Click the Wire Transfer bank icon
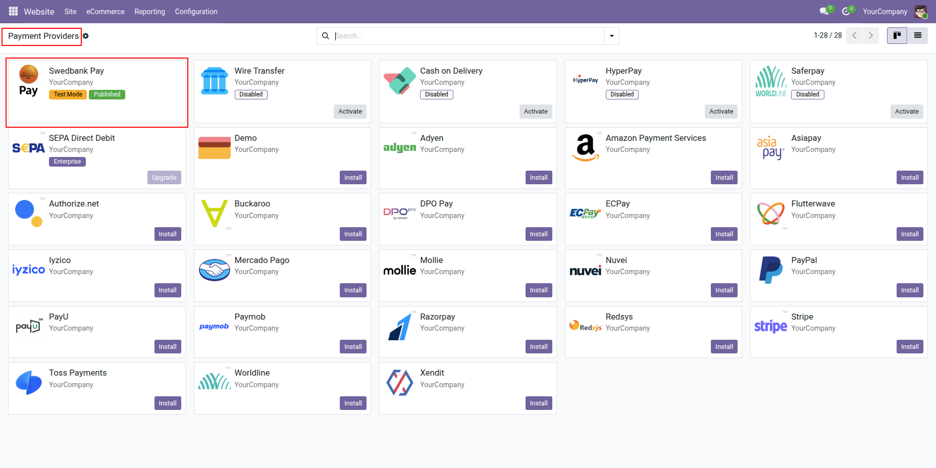This screenshot has height=468, width=936. (215, 81)
